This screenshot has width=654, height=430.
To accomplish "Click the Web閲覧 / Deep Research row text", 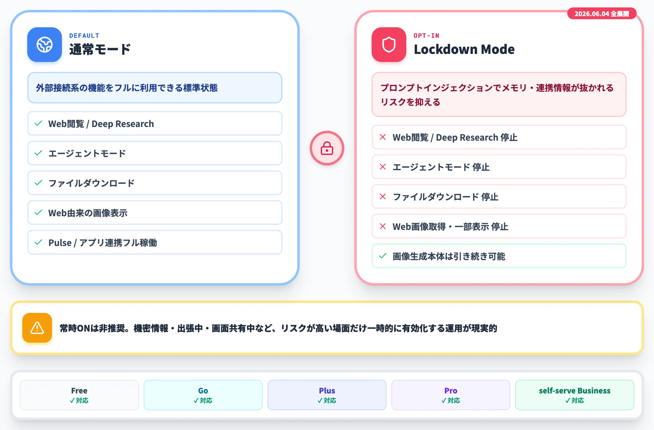I will [101, 124].
